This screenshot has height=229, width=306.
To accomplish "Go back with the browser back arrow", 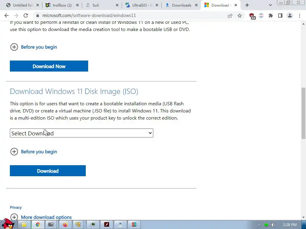I will pos(7,16).
